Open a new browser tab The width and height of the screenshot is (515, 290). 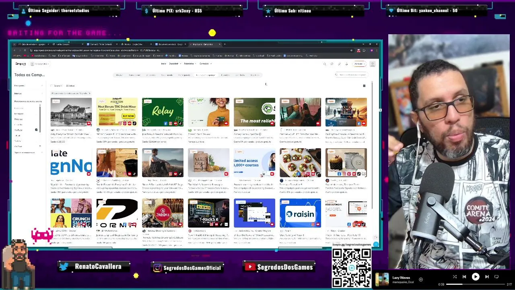click(x=225, y=44)
